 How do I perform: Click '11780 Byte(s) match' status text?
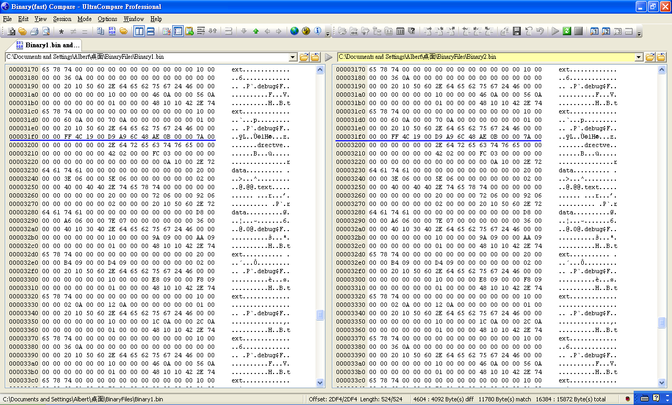pyautogui.click(x=503, y=399)
